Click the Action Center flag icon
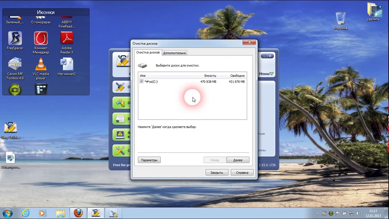 (338, 213)
